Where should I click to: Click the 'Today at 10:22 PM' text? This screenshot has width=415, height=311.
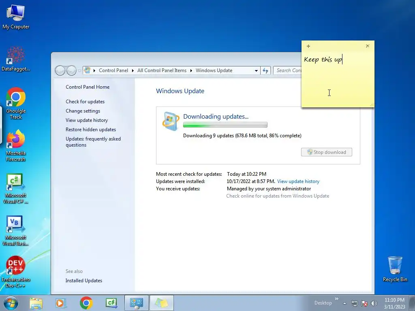tap(246, 174)
